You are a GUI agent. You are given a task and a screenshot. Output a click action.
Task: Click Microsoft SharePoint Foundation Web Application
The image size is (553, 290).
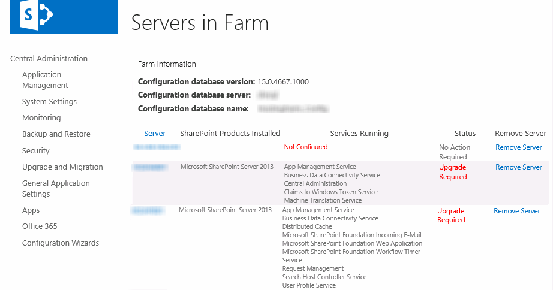tap(352, 243)
